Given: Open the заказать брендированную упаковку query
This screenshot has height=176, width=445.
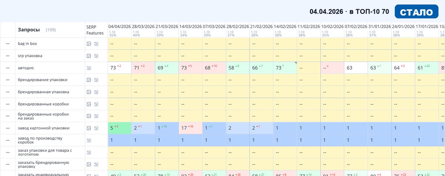Looking at the screenshot, I should (x=44, y=165).
